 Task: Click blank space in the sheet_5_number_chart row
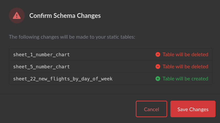coord(113,67)
